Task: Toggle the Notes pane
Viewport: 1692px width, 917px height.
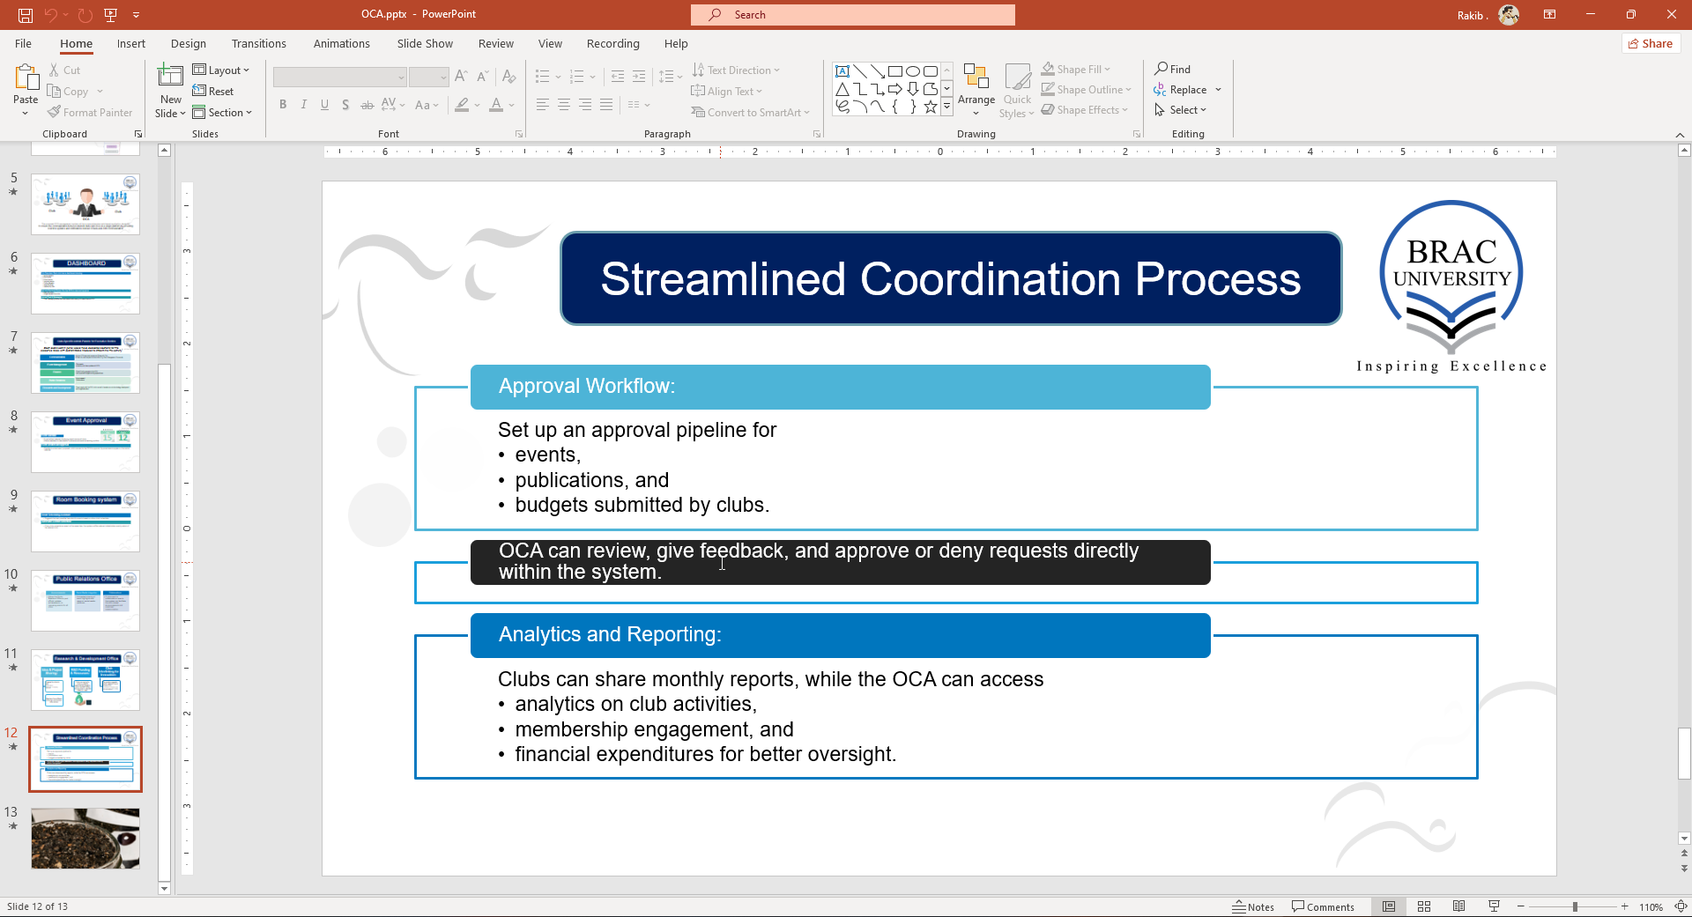Action: point(1253,906)
